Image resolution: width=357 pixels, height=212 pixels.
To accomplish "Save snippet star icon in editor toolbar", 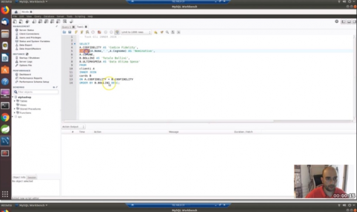I will click(x=156, y=32).
